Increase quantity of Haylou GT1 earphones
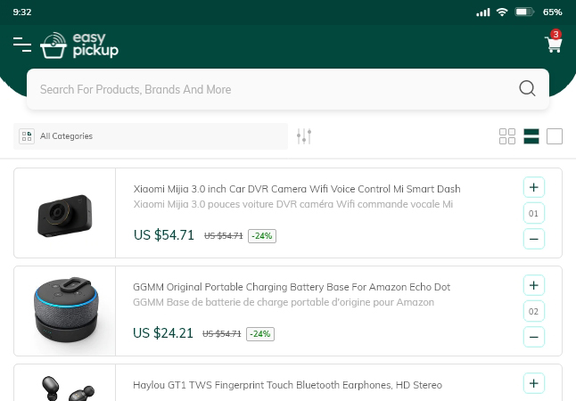Screen dimensions: 576x401 (x=534, y=383)
